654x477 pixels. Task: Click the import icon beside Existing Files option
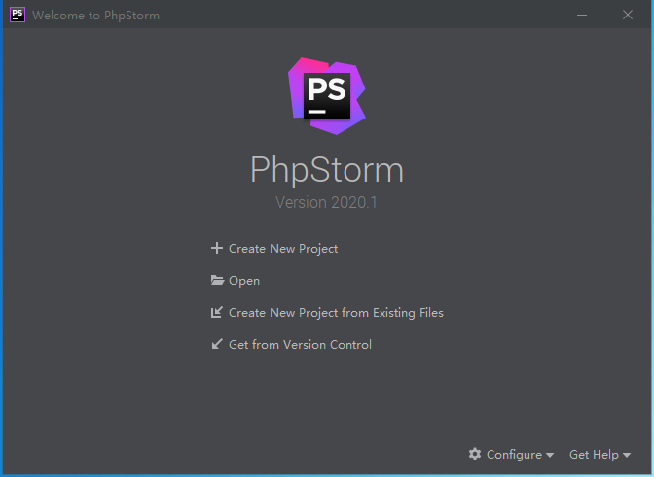pos(216,312)
